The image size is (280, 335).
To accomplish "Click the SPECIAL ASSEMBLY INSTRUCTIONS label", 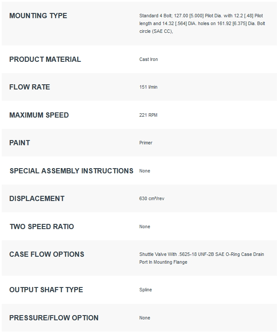I will (72, 171).
